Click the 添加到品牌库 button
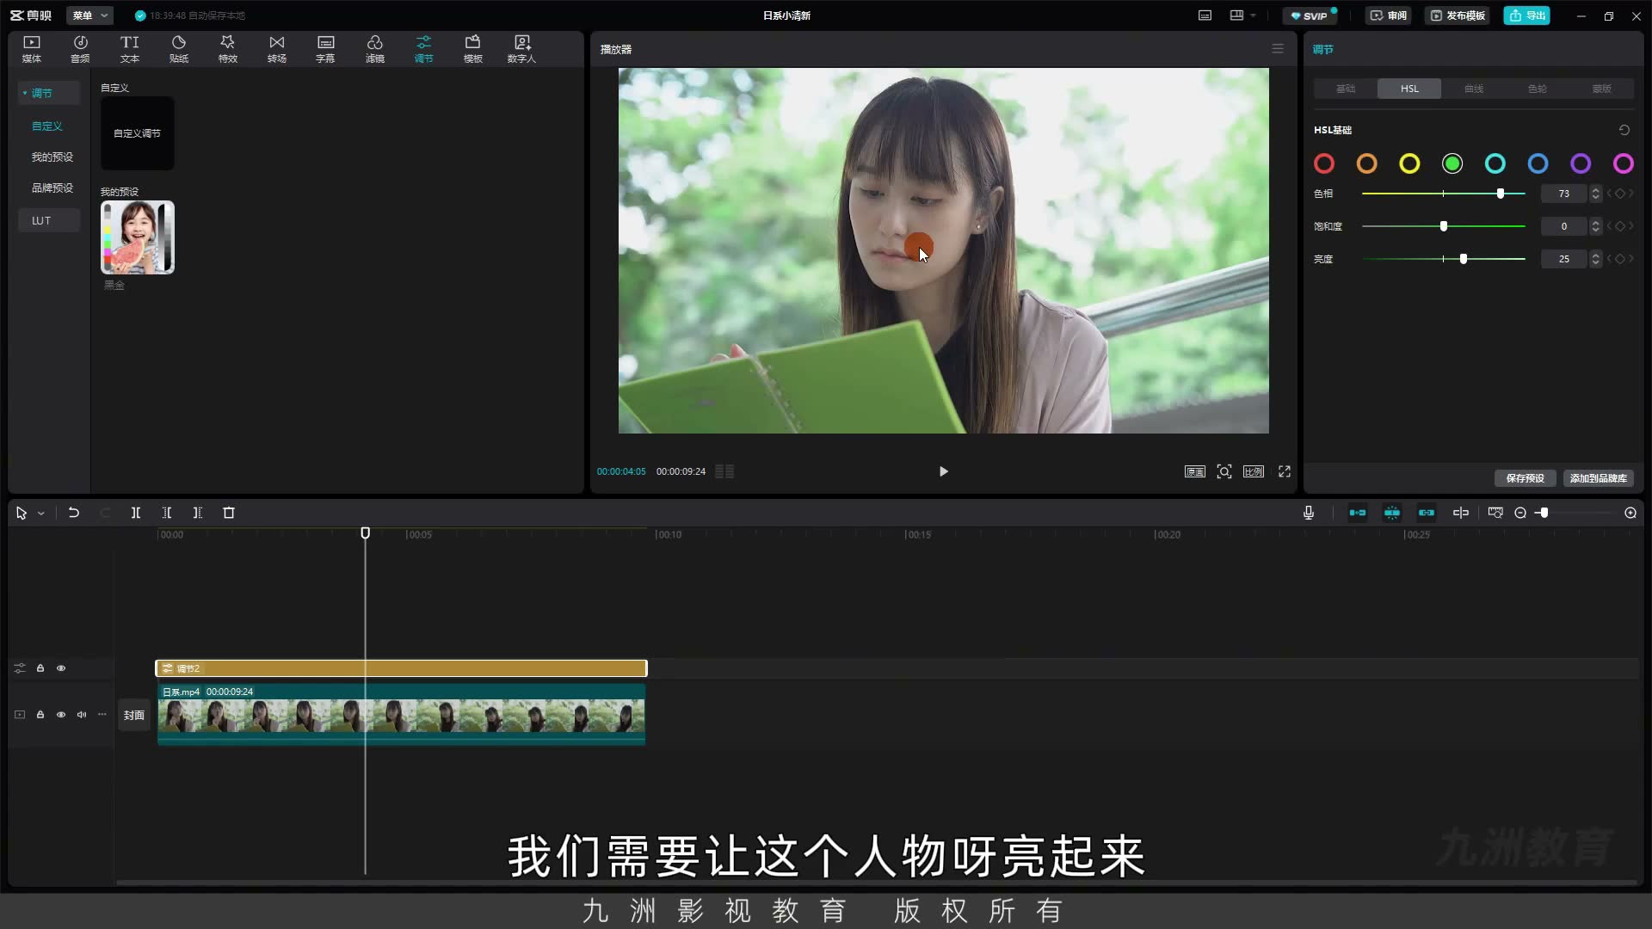Screen dimensions: 1652x929 point(1598,478)
